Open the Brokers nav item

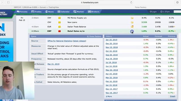pos(94,12)
